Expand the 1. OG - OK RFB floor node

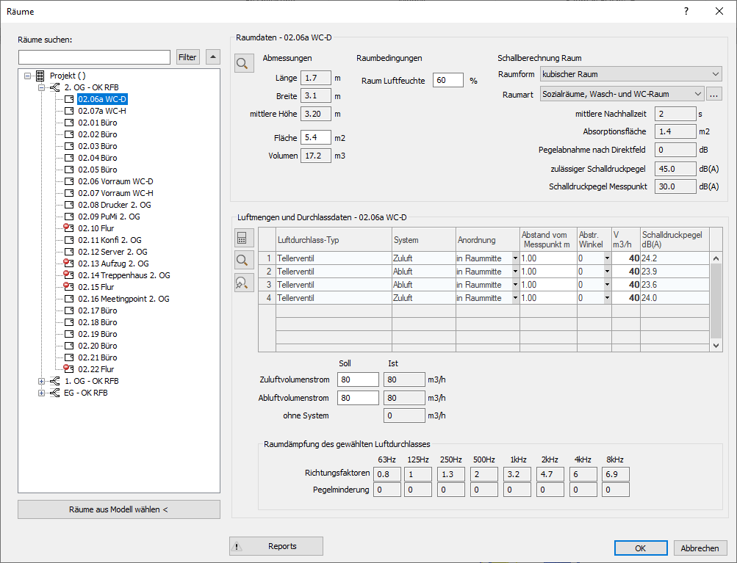[x=41, y=381]
